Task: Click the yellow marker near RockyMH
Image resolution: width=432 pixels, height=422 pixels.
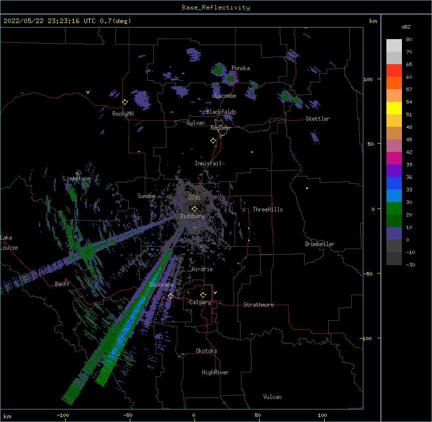Action: pos(125,102)
